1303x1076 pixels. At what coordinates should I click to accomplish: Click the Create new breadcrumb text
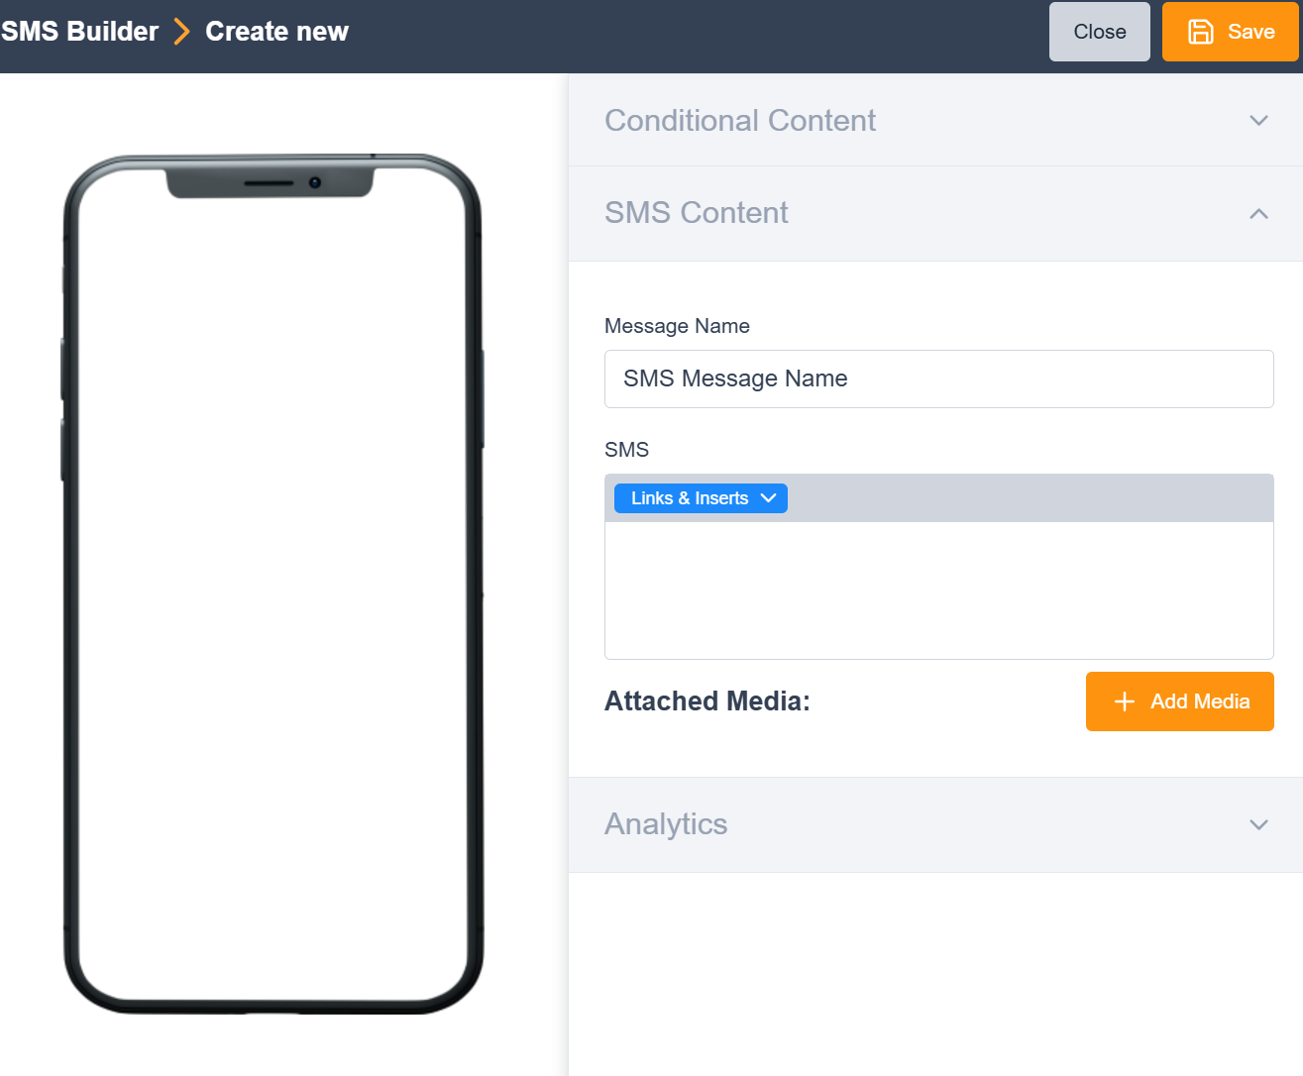[276, 32]
